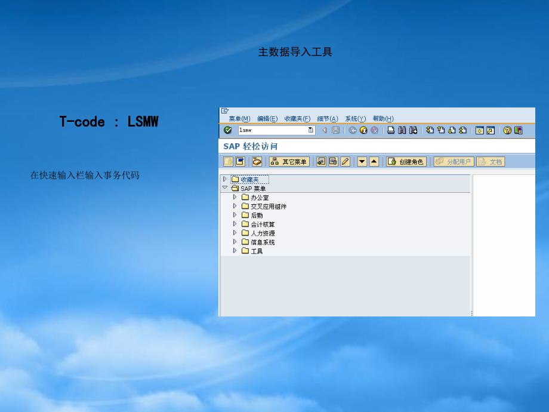
Task: Select the 收藏夹 tree item
Action: tap(249, 179)
